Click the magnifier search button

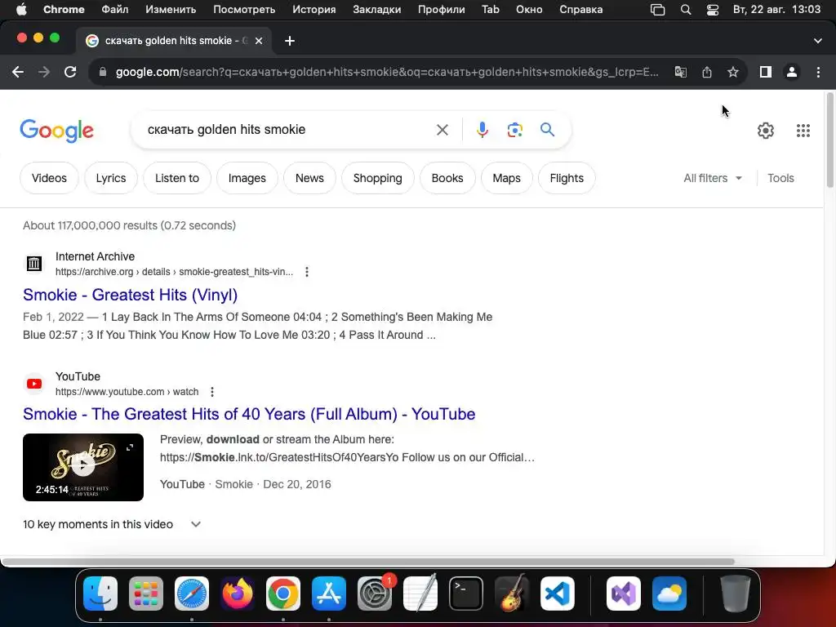[x=547, y=130]
